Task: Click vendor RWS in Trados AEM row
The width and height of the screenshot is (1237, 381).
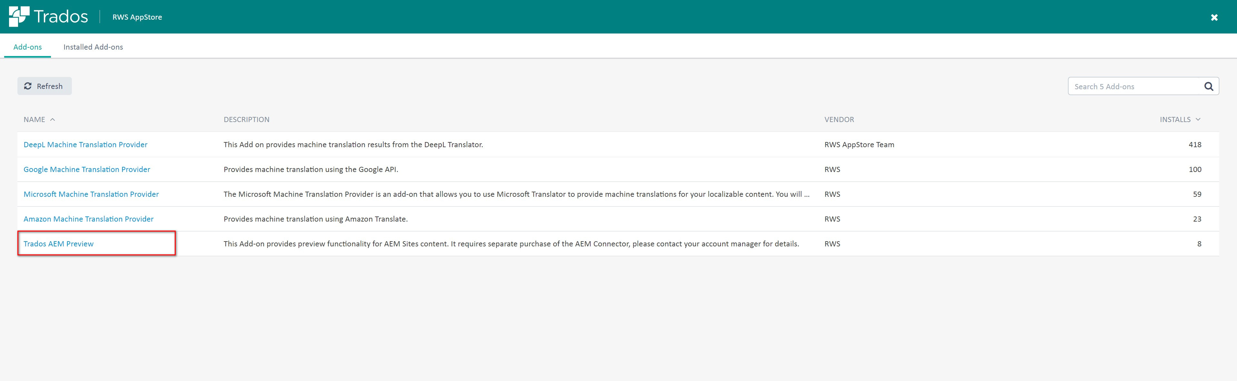Action: click(x=832, y=244)
